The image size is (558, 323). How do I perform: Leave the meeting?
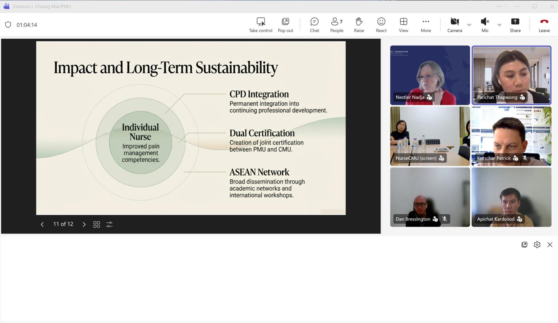pos(544,22)
